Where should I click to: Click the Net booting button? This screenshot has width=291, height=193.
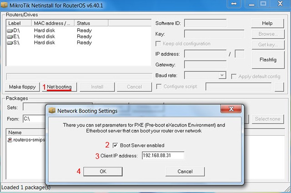(x=60, y=87)
